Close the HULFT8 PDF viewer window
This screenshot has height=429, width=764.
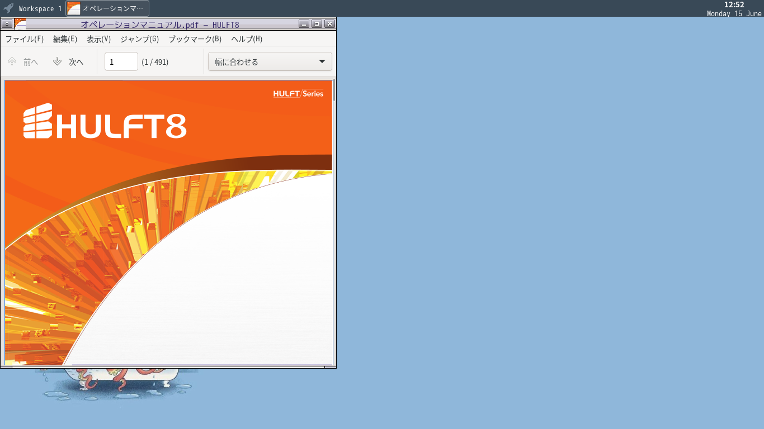(x=329, y=24)
